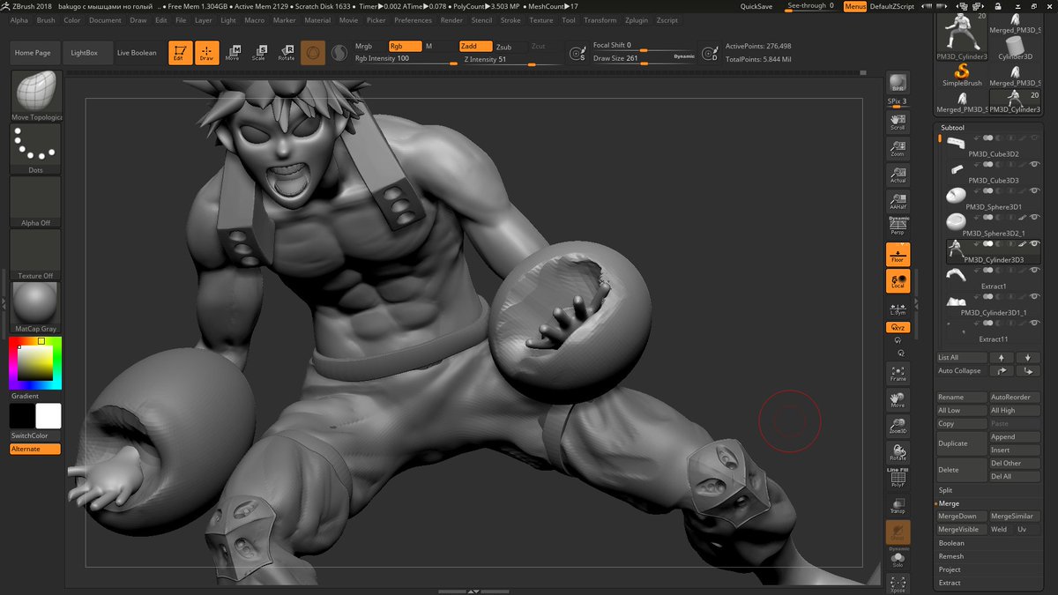Click the sculptris pro half-circle icon
1058x595 pixels.
[339, 53]
